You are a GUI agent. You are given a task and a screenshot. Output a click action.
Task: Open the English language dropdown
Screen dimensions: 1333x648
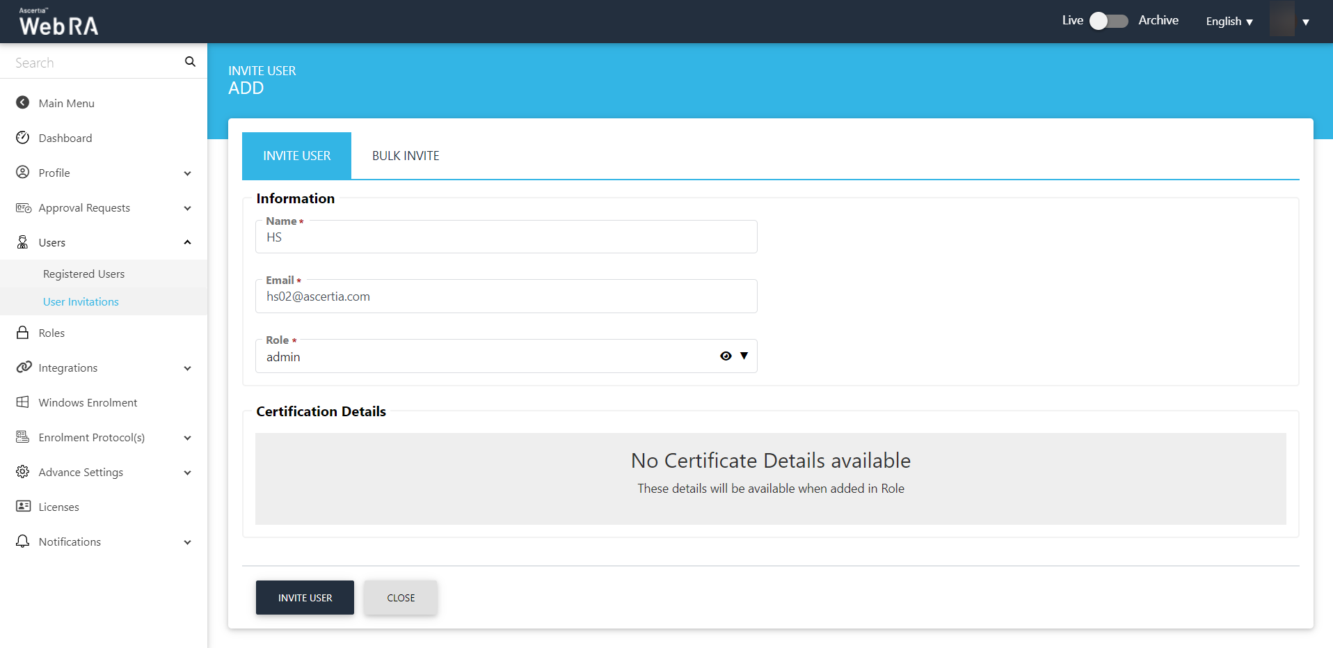coord(1229,22)
